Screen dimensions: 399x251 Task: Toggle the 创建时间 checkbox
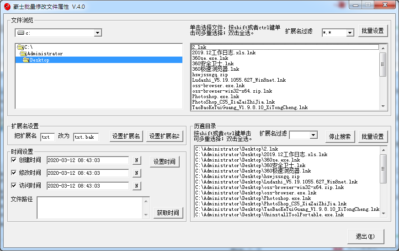click(x=14, y=160)
